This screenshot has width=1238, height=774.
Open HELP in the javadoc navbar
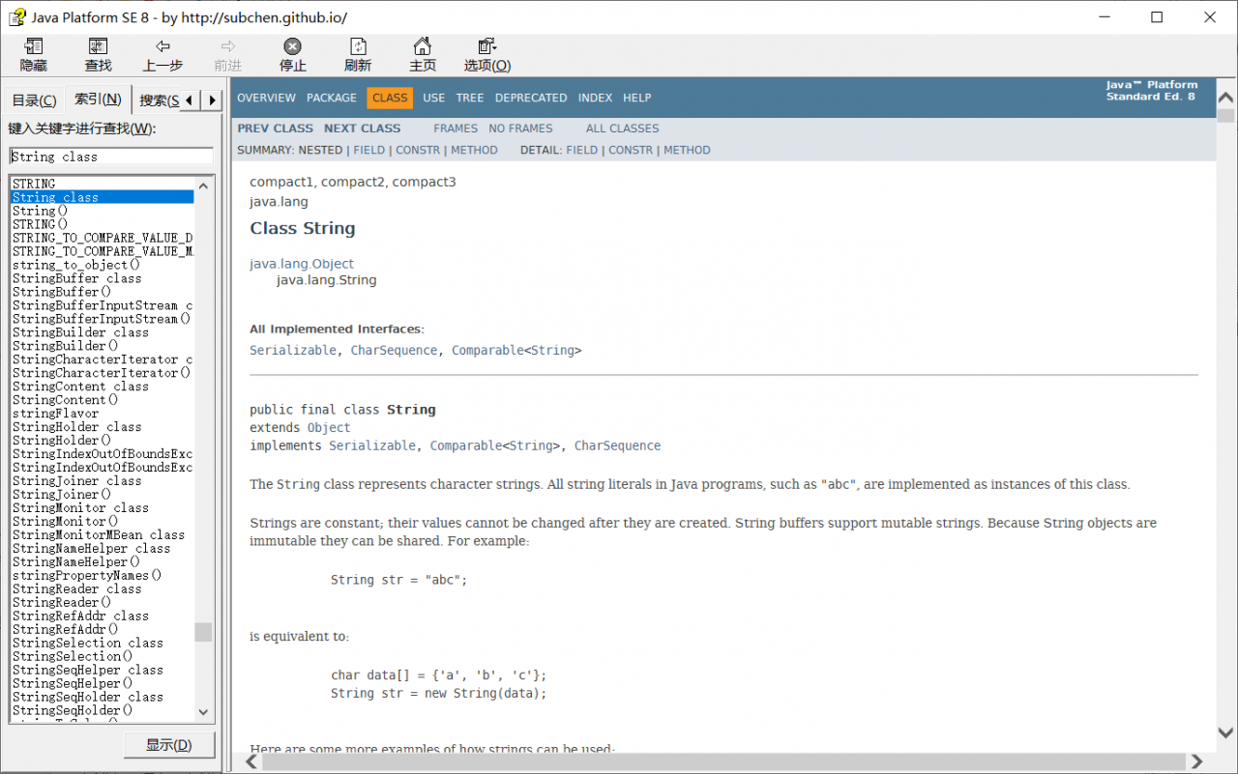point(637,98)
